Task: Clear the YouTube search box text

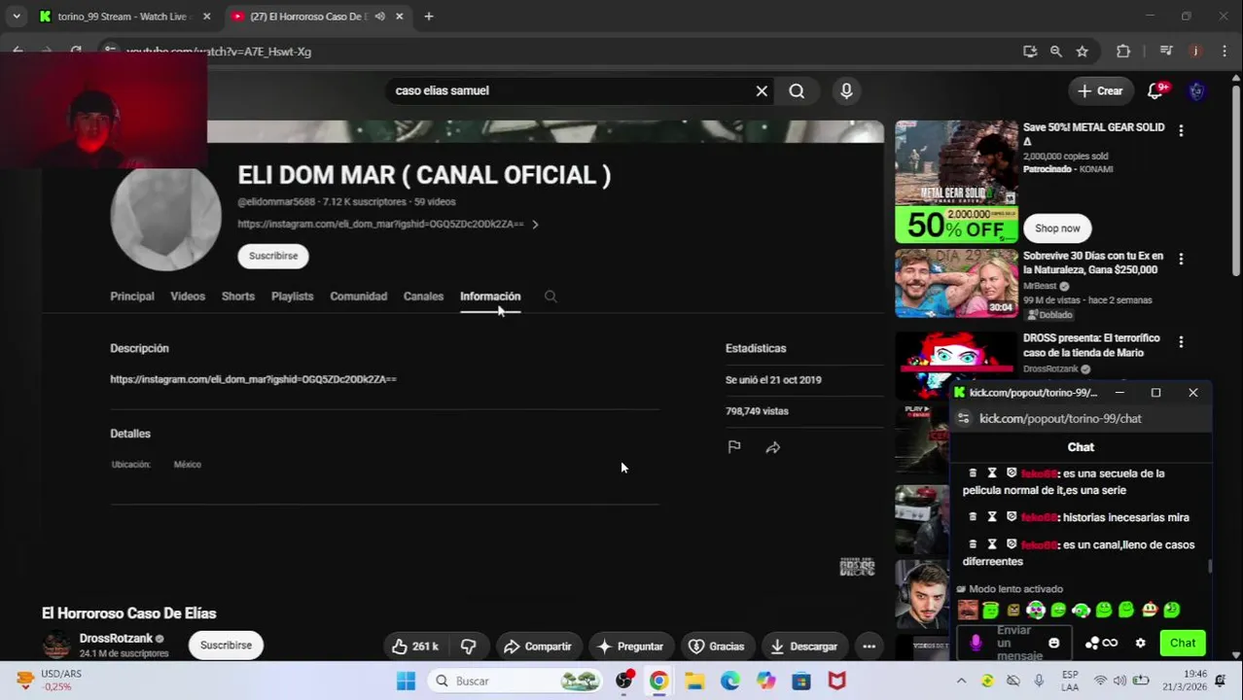Action: 762,90
